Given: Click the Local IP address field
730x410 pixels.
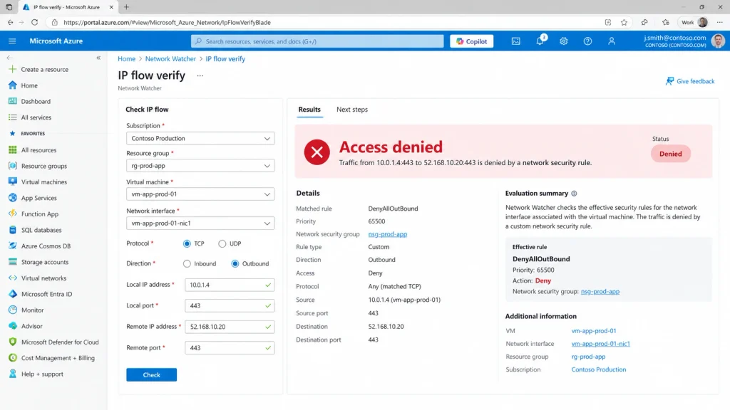Looking at the screenshot, I should pyautogui.click(x=230, y=285).
